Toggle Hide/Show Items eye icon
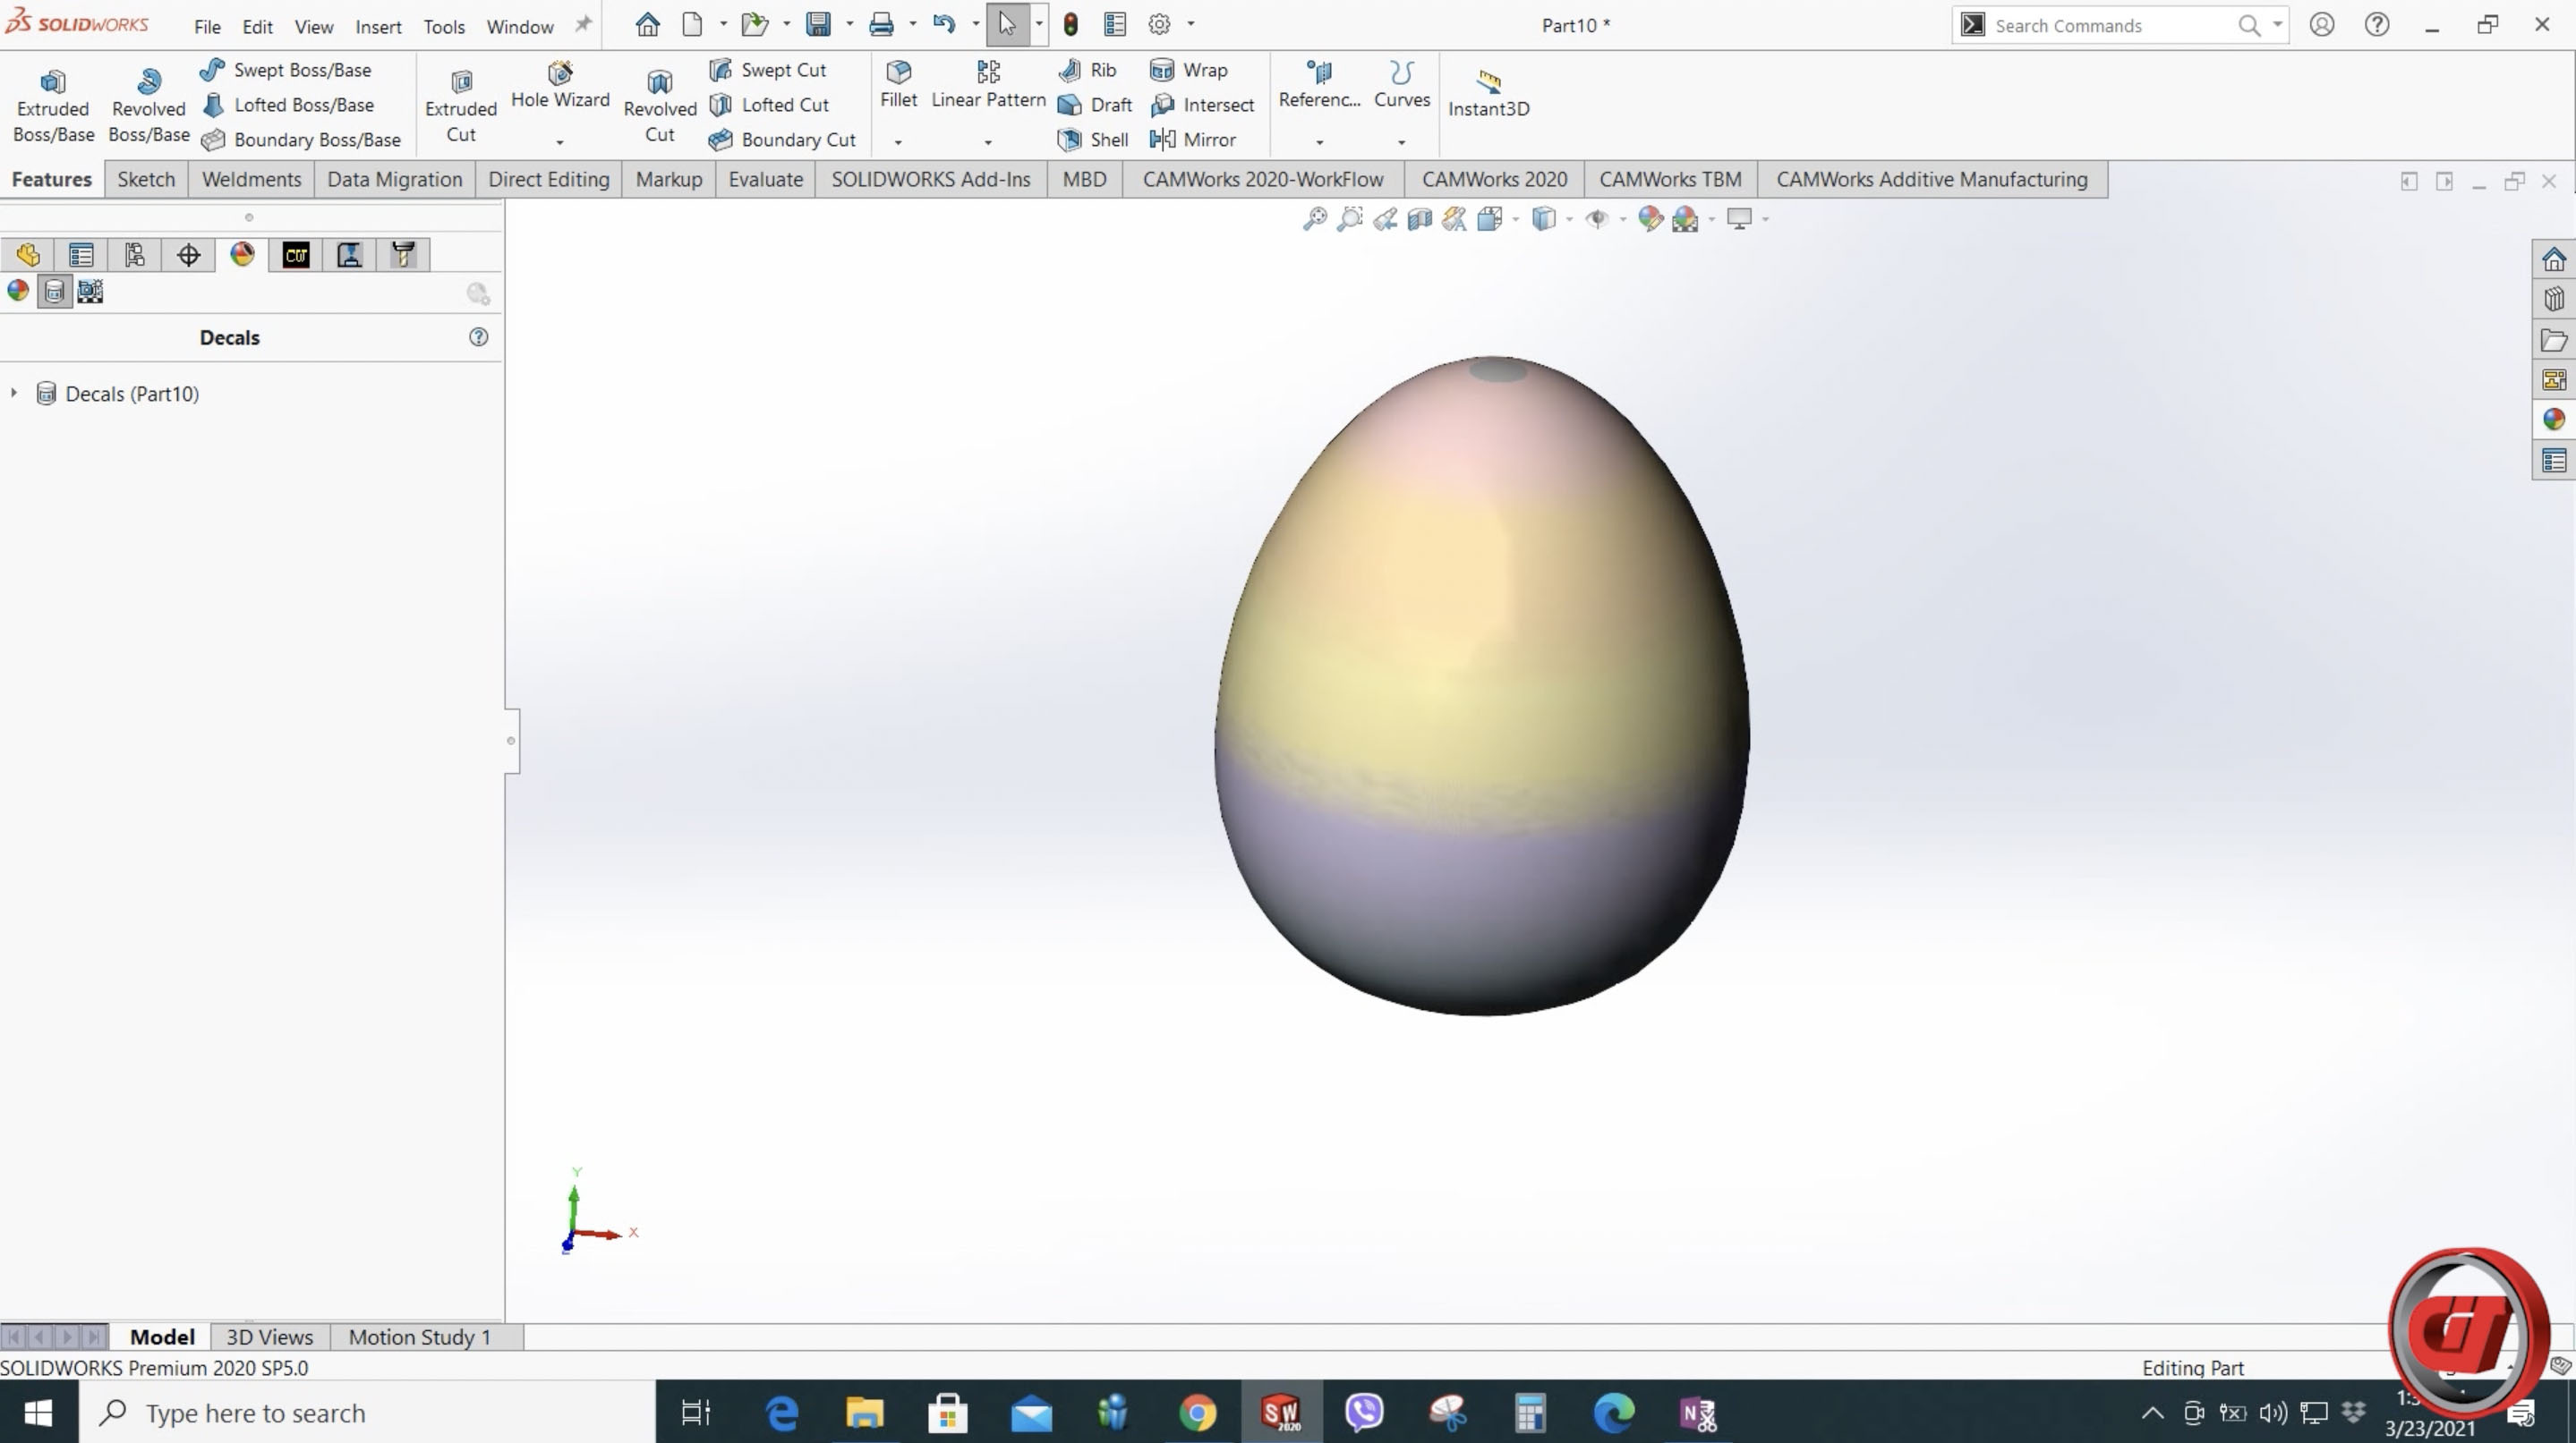 1596,219
